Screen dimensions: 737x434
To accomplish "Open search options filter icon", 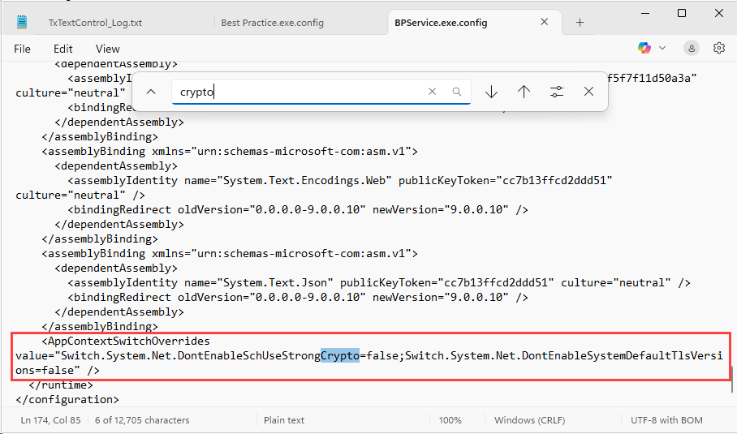I will tap(556, 92).
